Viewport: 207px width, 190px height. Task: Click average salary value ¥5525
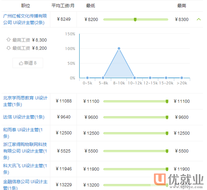click(x=64, y=151)
